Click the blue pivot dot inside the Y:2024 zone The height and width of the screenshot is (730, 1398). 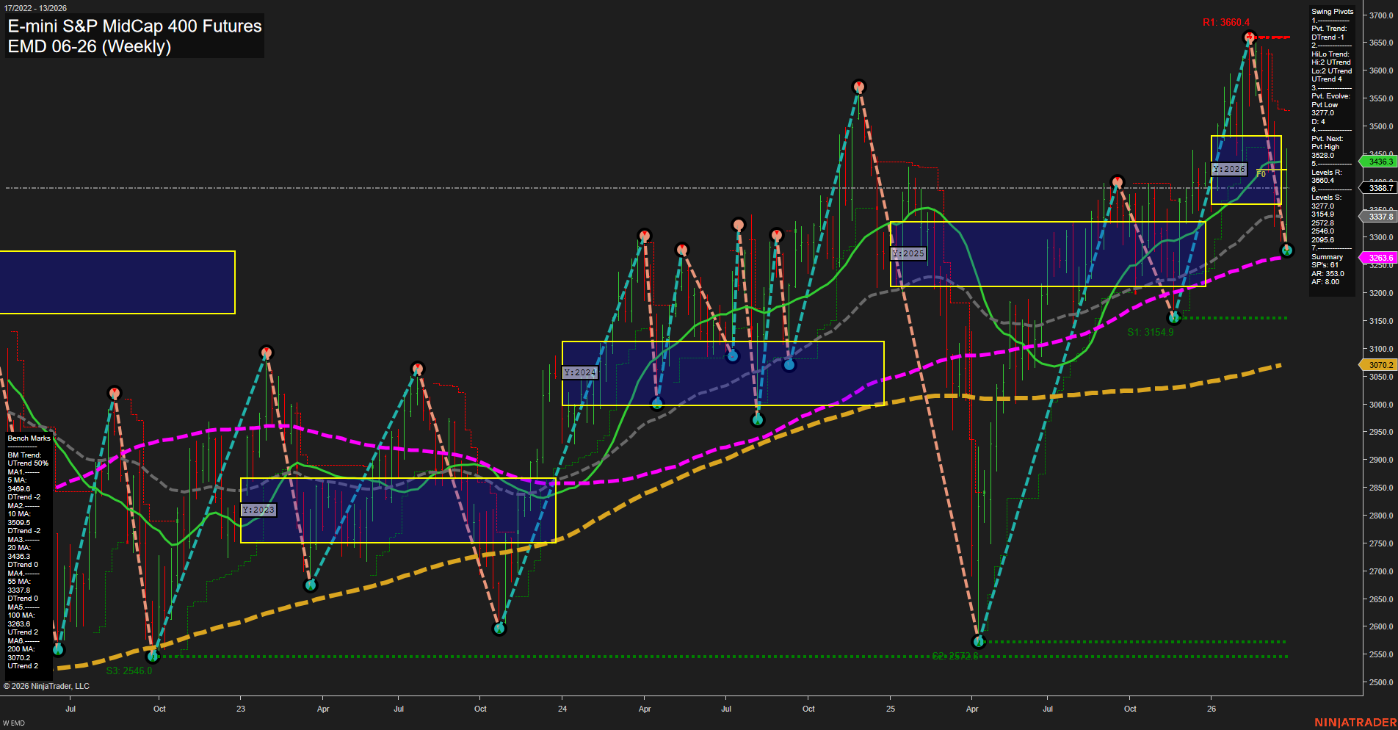pyautogui.click(x=731, y=355)
